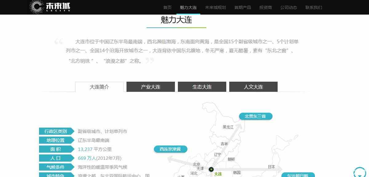
Task: Click the 东达朝日韩 map label
Action: (x=298, y=175)
